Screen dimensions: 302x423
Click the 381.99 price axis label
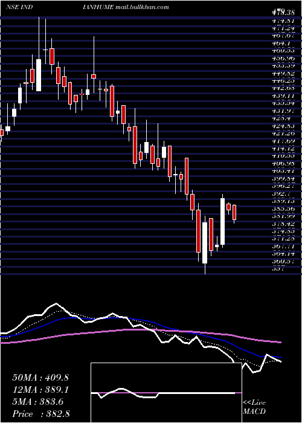pos(283,216)
